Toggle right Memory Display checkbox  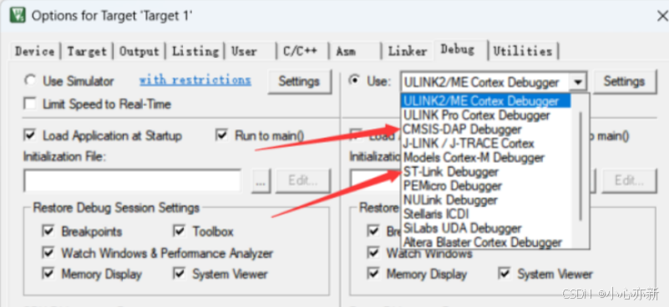pos(373,274)
